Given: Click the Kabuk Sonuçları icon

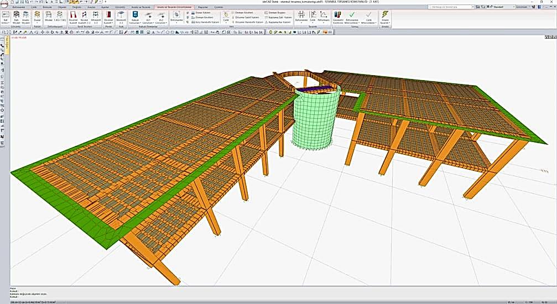Looking at the screenshot, I should [x=136, y=16].
